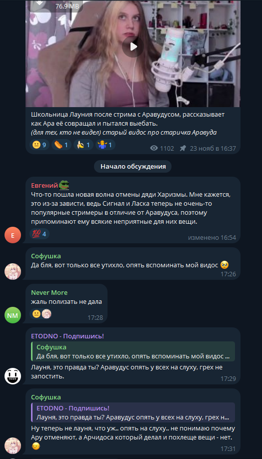Jump to quoted ETODNO message in Софушка's reply
The height and width of the screenshot is (459, 262).
tap(133, 412)
